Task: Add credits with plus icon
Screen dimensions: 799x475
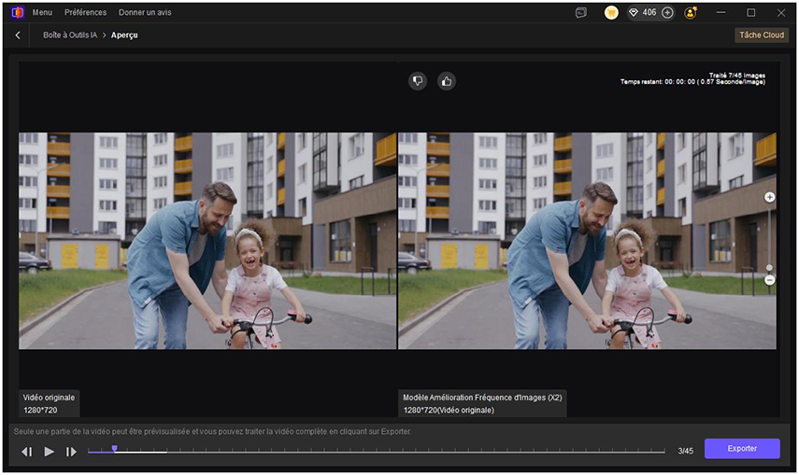Action: (667, 13)
